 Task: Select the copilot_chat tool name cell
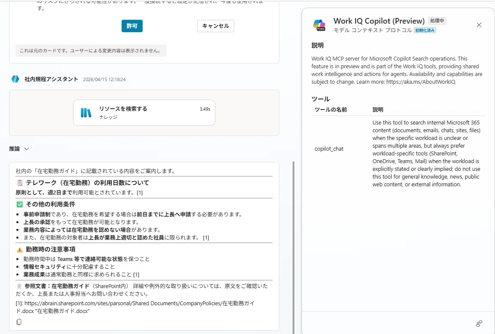329,149
